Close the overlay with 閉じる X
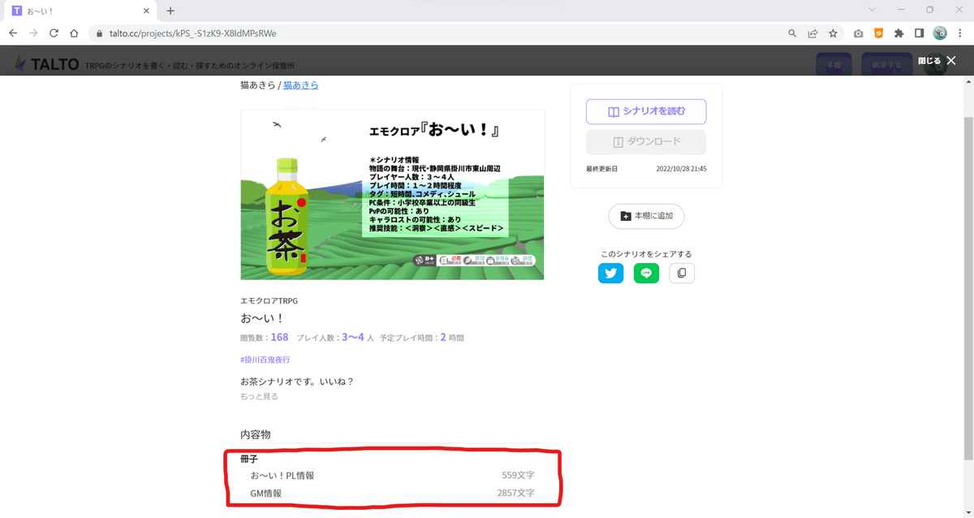 937,61
